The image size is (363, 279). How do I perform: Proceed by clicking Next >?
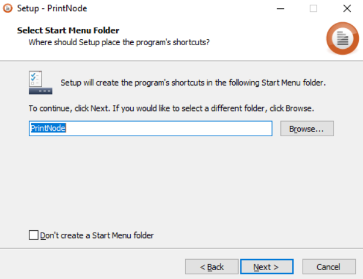[266, 267]
